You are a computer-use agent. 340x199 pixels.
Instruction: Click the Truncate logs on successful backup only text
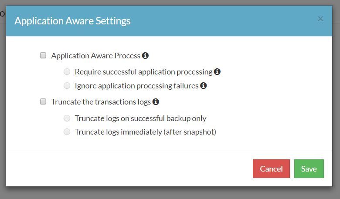140,118
